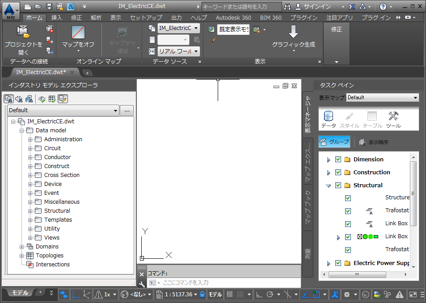
Task: Click the binoculars search icon
Action: pos(287,7)
